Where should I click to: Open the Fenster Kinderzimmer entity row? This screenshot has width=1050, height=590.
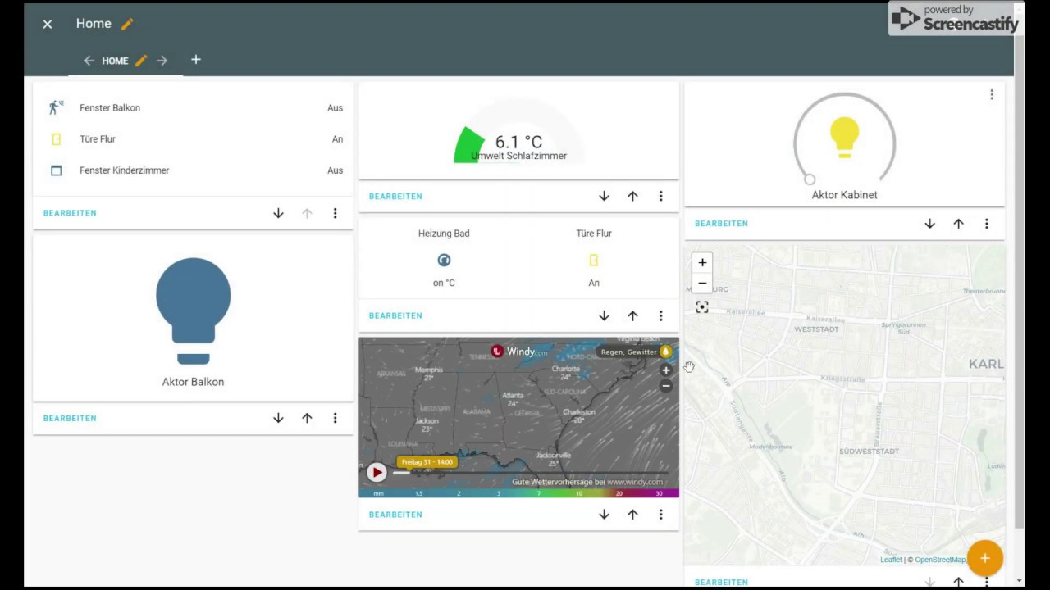(193, 170)
